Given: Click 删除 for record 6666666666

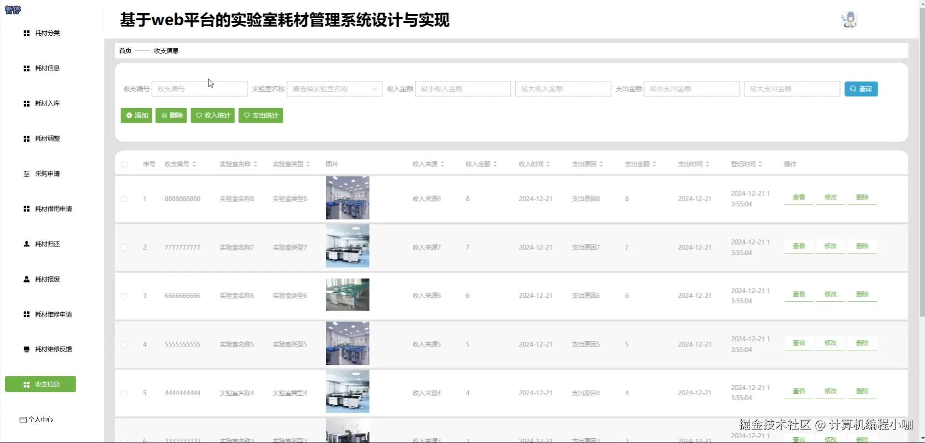Looking at the screenshot, I should click(862, 294).
